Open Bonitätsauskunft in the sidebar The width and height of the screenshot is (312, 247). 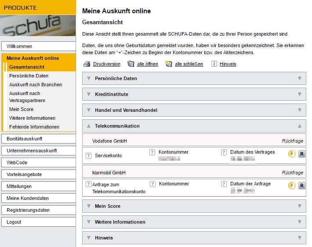pos(25,139)
